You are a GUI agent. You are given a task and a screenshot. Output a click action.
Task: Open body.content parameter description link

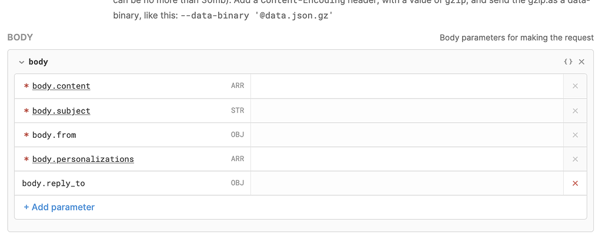(61, 86)
